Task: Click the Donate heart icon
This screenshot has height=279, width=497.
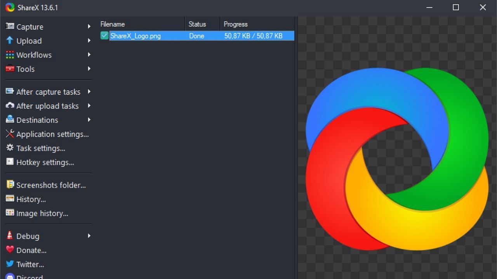Action: (10, 250)
